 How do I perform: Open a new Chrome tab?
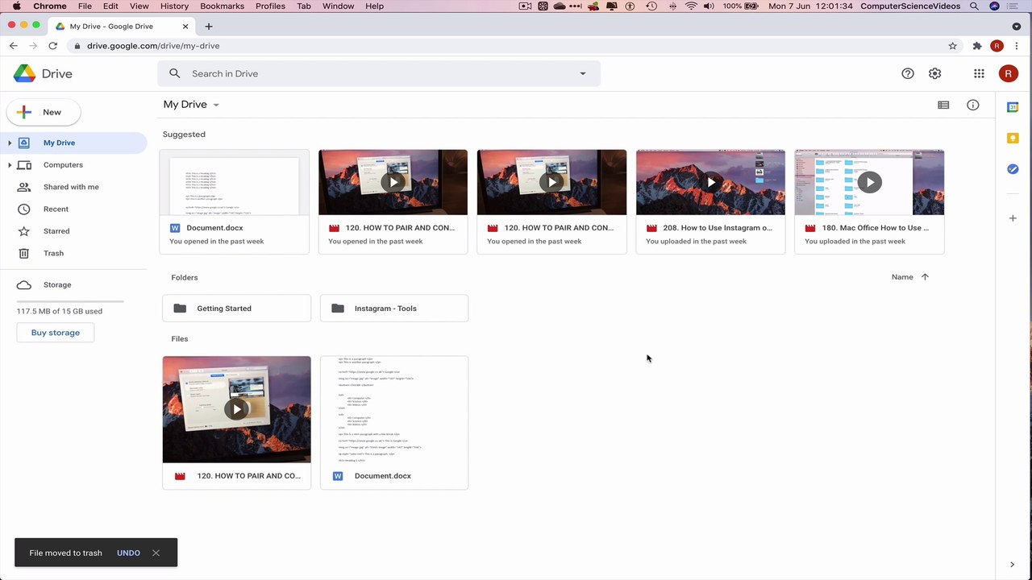[208, 26]
